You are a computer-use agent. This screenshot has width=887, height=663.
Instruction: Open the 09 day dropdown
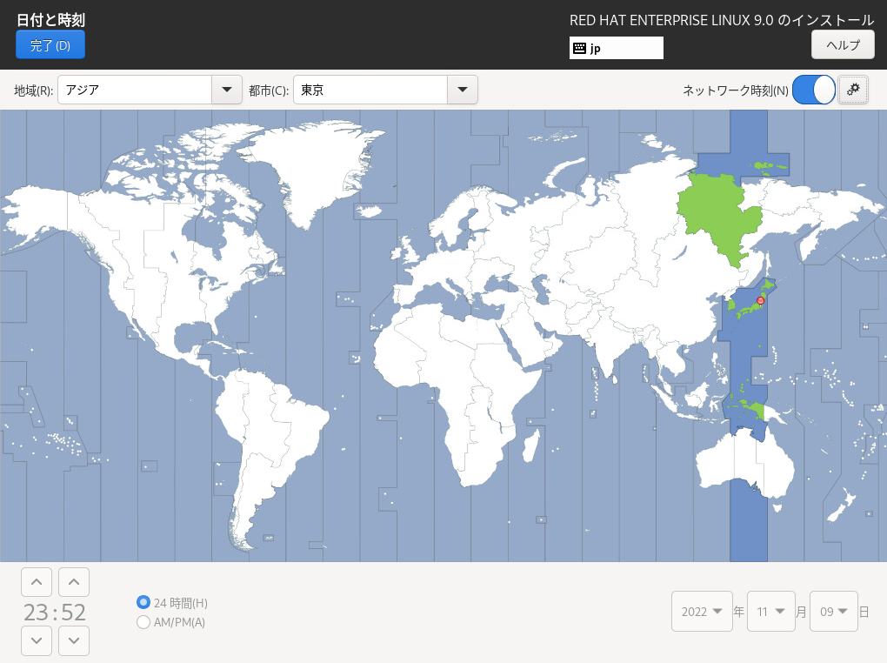pyautogui.click(x=834, y=612)
